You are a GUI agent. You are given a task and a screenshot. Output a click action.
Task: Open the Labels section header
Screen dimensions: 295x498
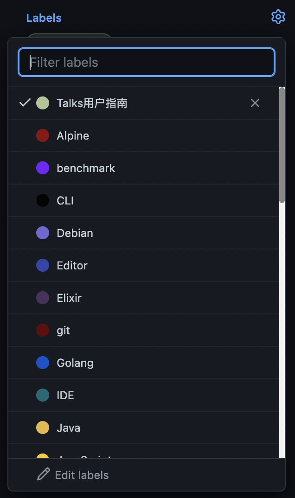pyautogui.click(x=43, y=18)
